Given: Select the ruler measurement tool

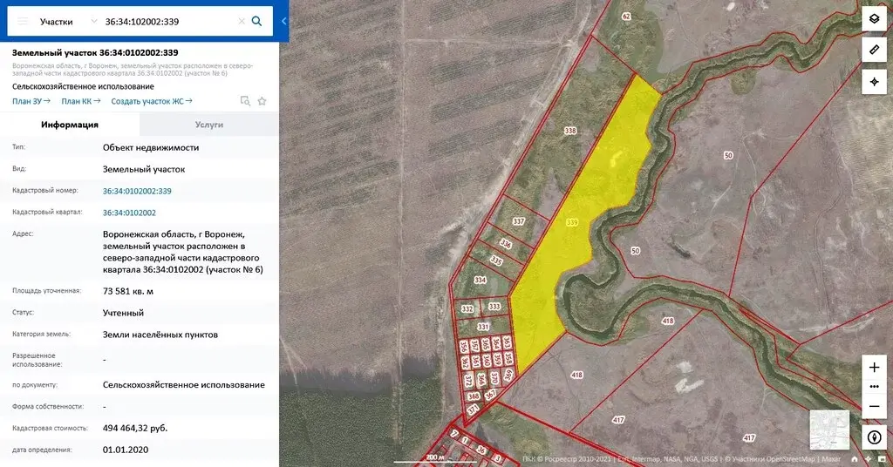Looking at the screenshot, I should click(x=874, y=50).
